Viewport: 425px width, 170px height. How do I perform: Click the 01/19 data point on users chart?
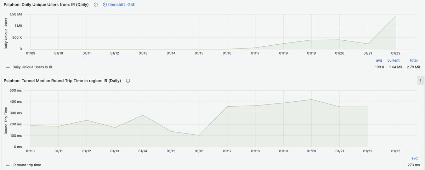311,40
